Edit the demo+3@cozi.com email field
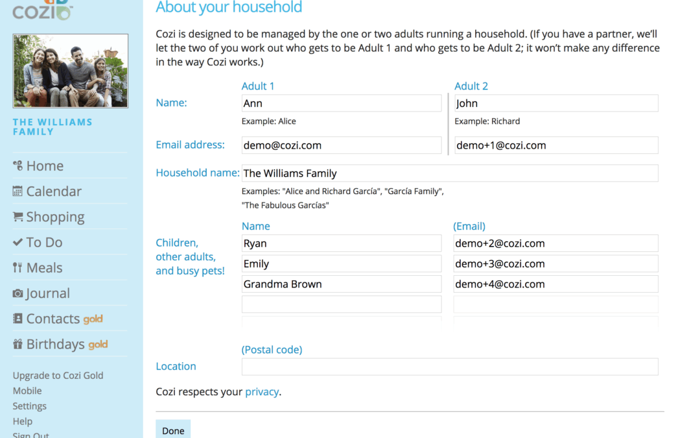This screenshot has width=700, height=438. (x=556, y=263)
